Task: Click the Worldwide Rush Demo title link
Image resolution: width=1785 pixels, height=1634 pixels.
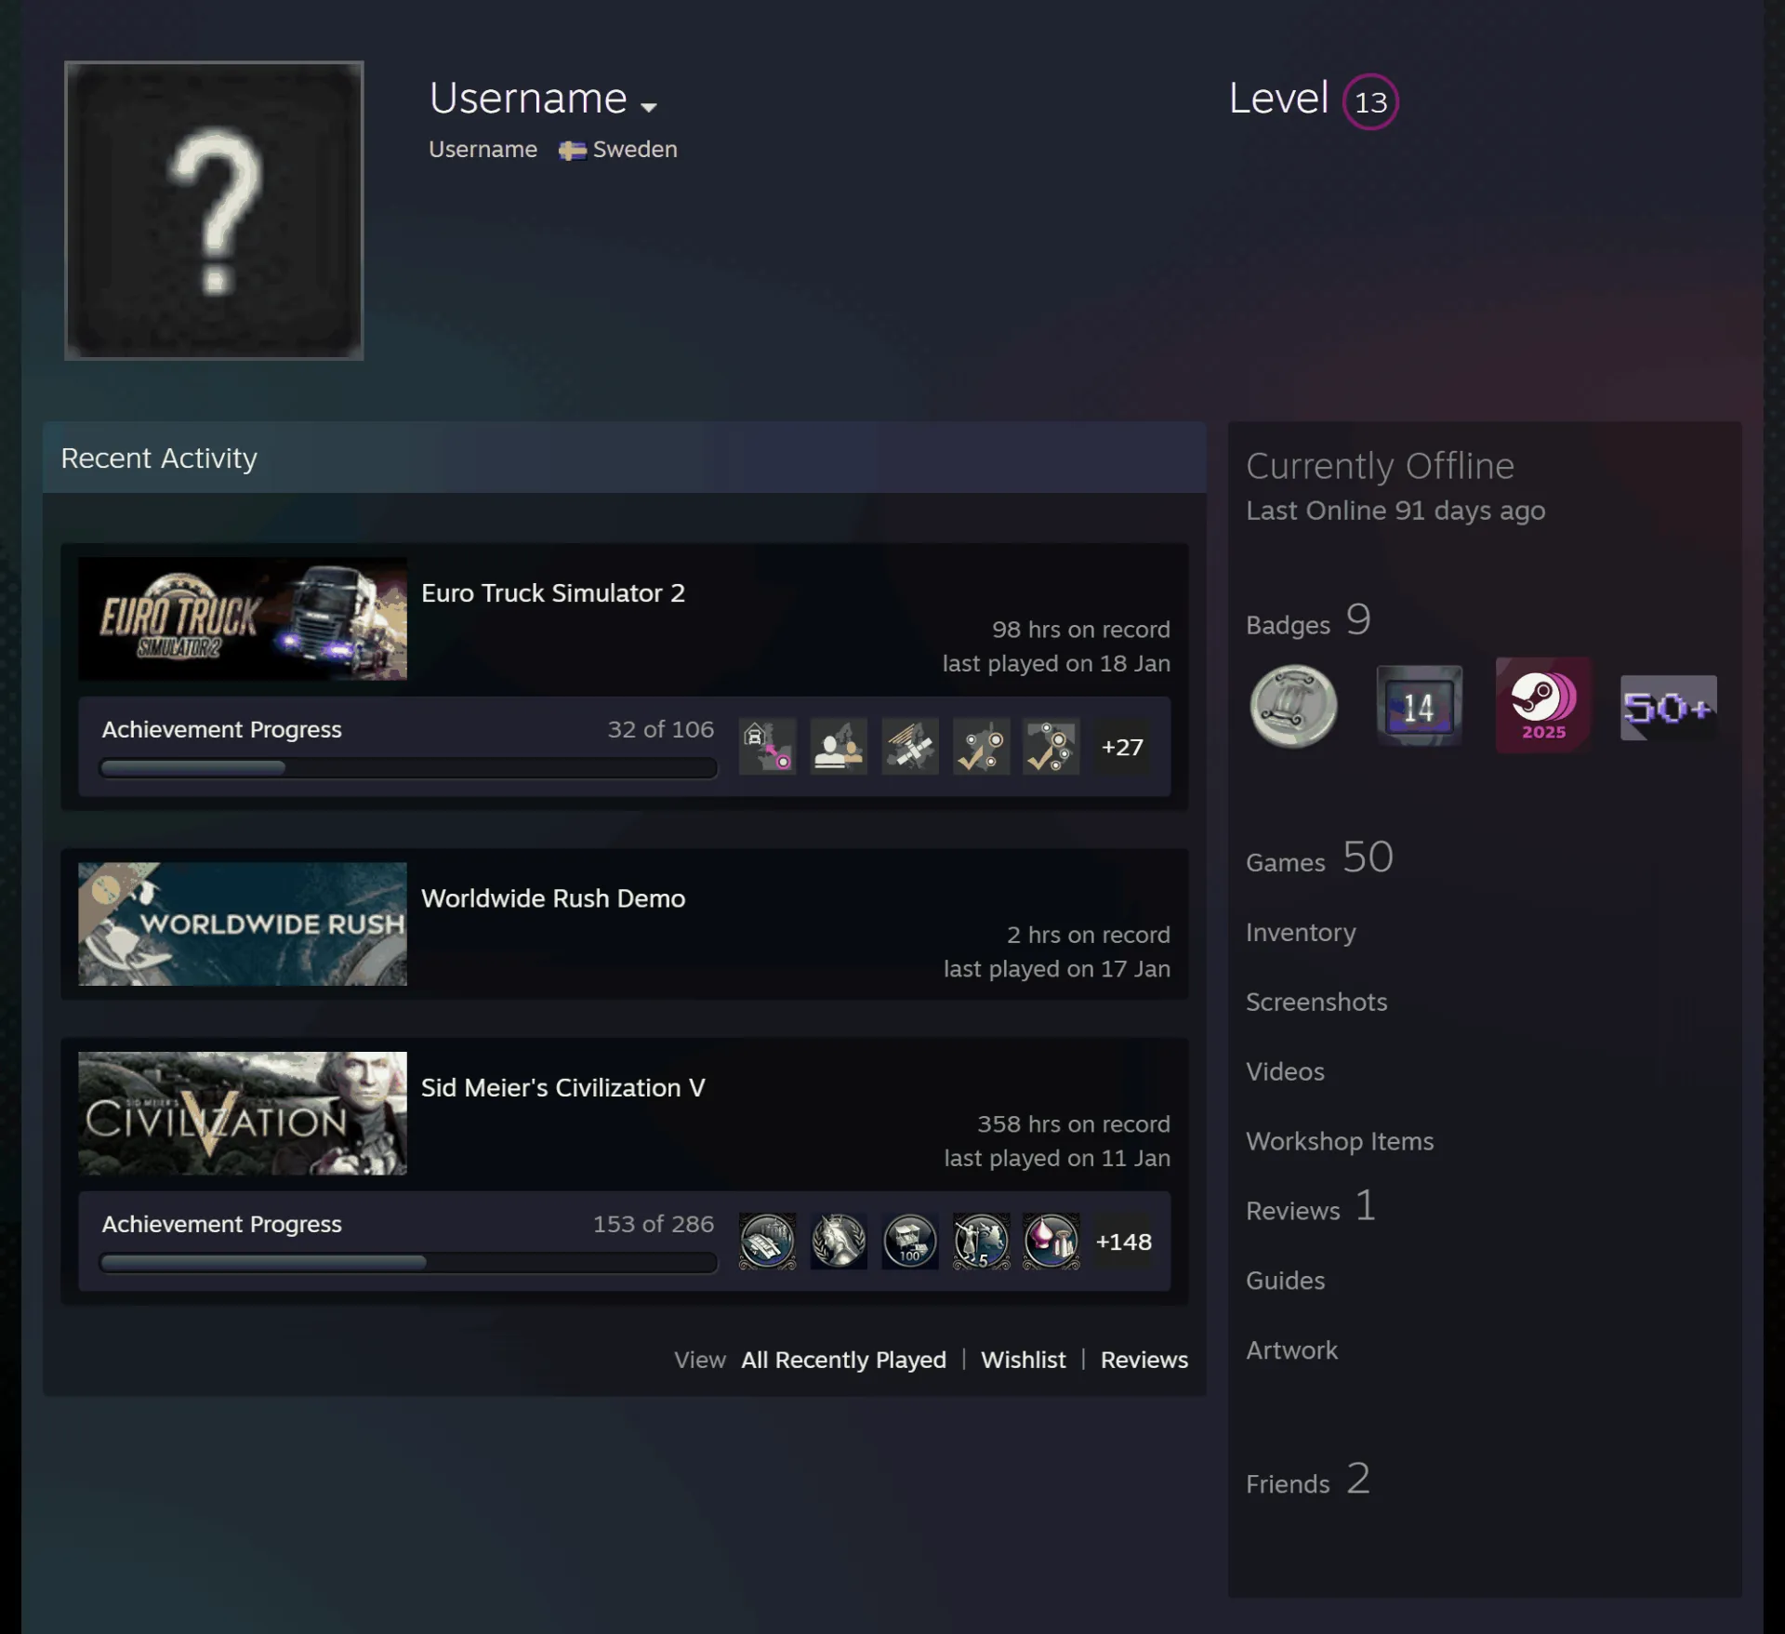Action: point(553,898)
